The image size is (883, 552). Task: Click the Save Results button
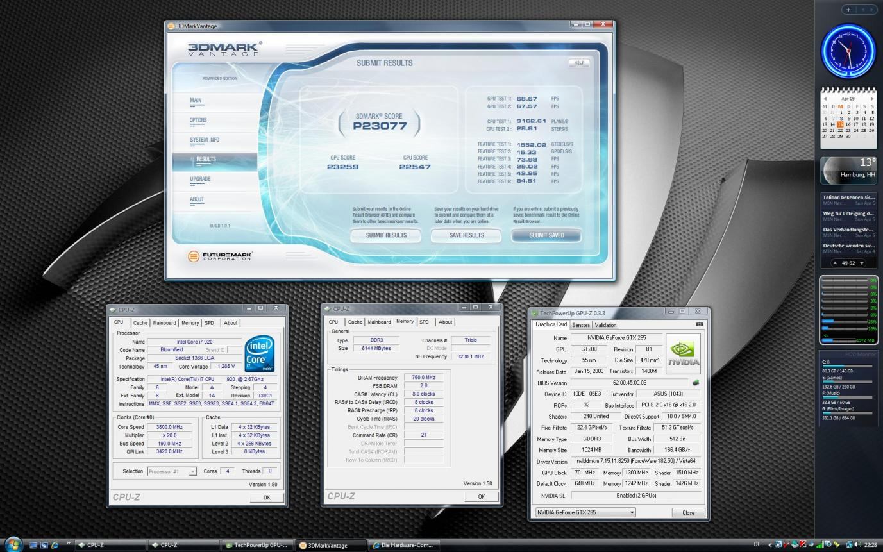467,235
